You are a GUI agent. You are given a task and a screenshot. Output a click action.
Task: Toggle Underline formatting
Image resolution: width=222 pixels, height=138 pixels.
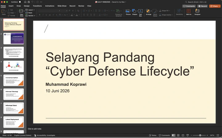pyautogui.click(x=46, y=15)
